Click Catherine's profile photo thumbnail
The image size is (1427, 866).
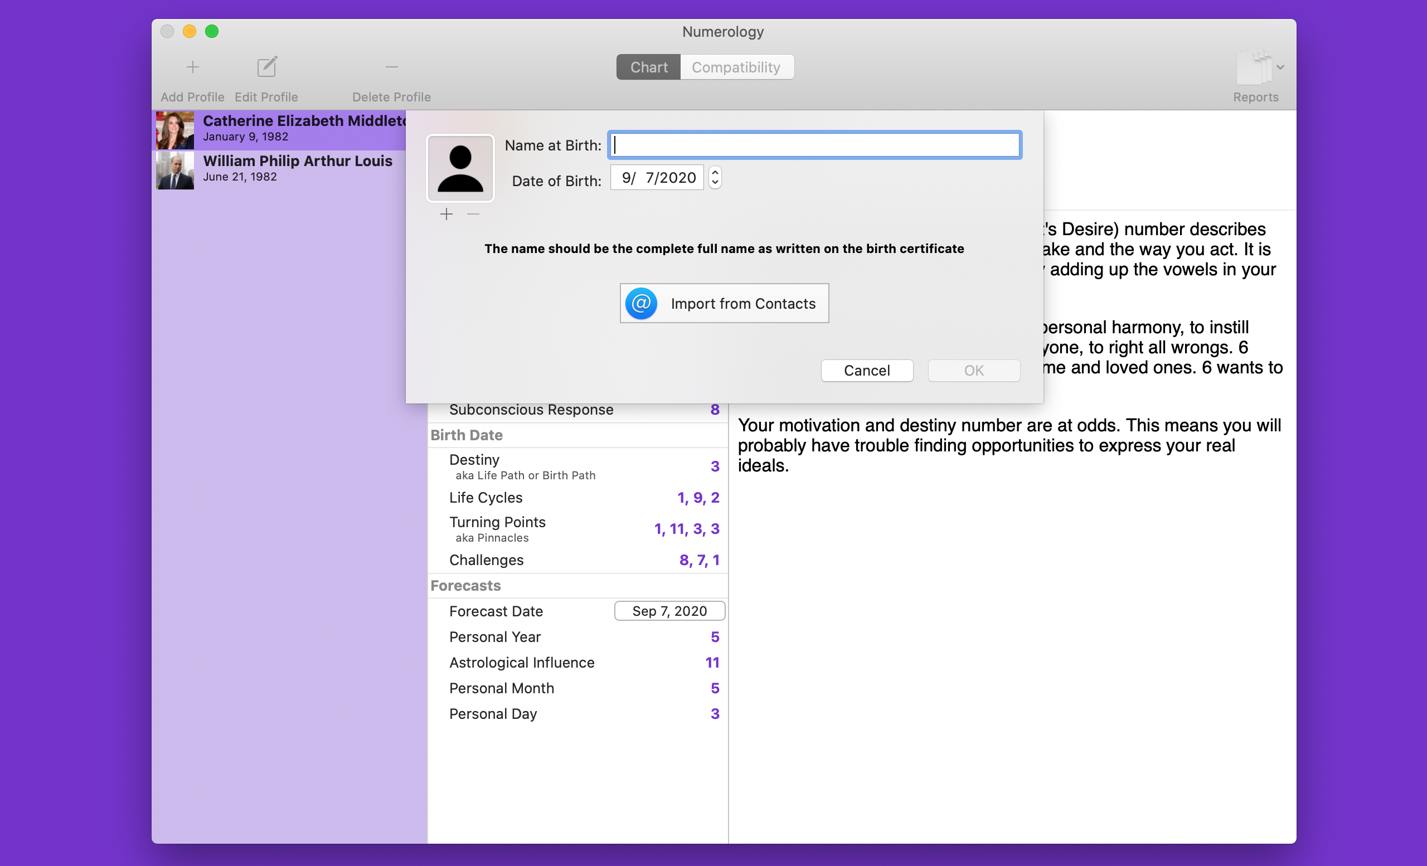coord(175,130)
